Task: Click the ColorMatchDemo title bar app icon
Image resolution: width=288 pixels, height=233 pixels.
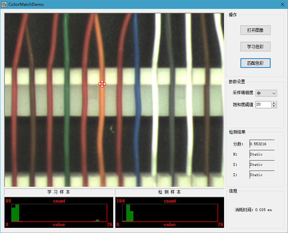Action: (x=4, y=4)
